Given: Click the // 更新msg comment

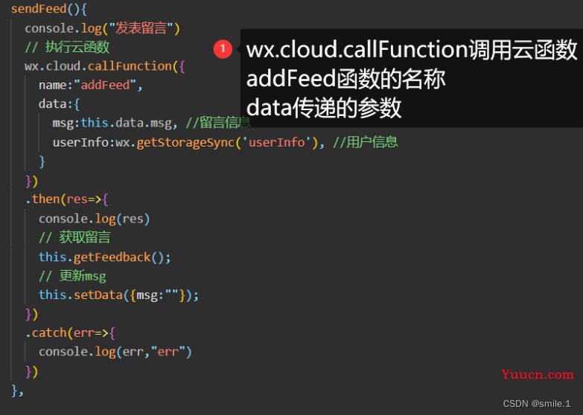Looking at the screenshot, I should [72, 276].
